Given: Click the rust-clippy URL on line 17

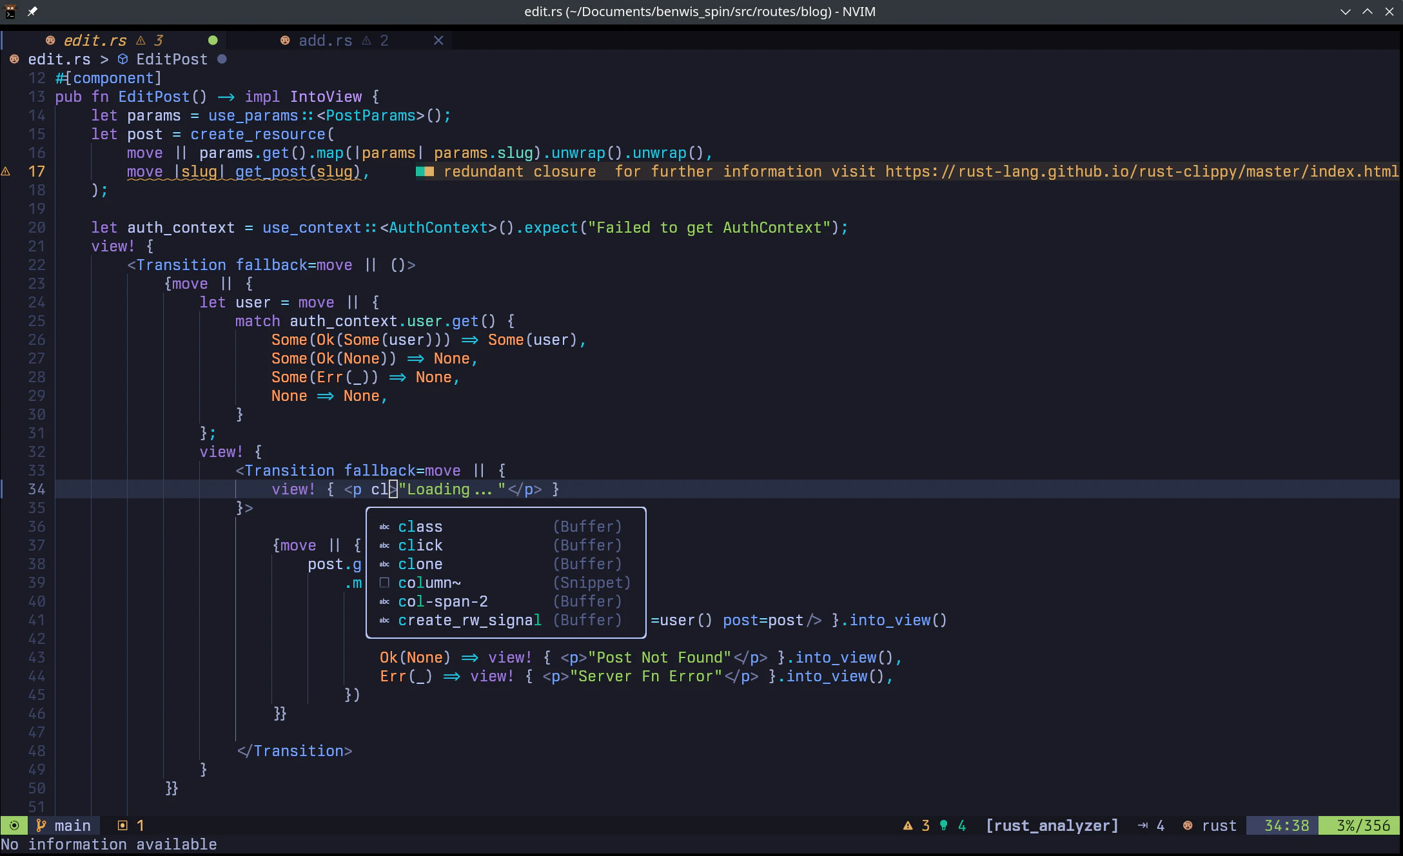Looking at the screenshot, I should (x=1141, y=171).
